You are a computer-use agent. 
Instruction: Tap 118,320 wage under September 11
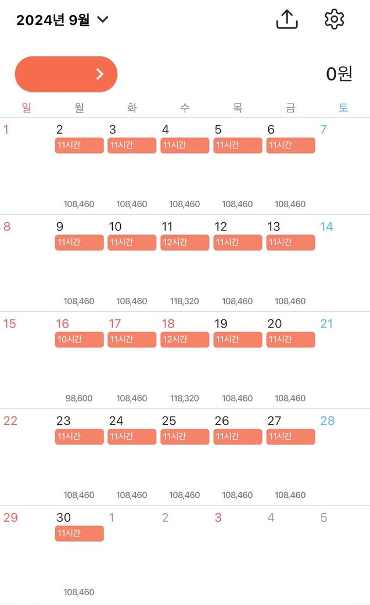tap(185, 301)
